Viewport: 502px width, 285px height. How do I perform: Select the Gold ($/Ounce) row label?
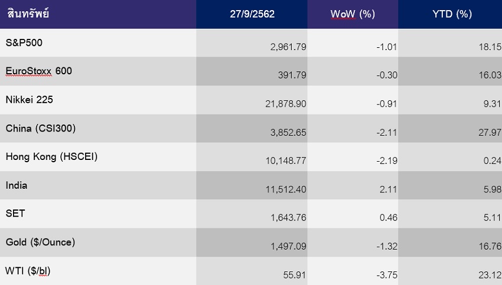coord(40,242)
